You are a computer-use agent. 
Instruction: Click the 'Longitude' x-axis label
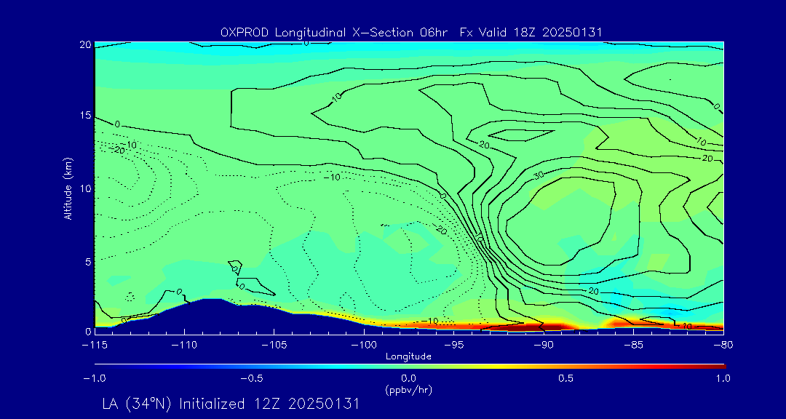408,357
